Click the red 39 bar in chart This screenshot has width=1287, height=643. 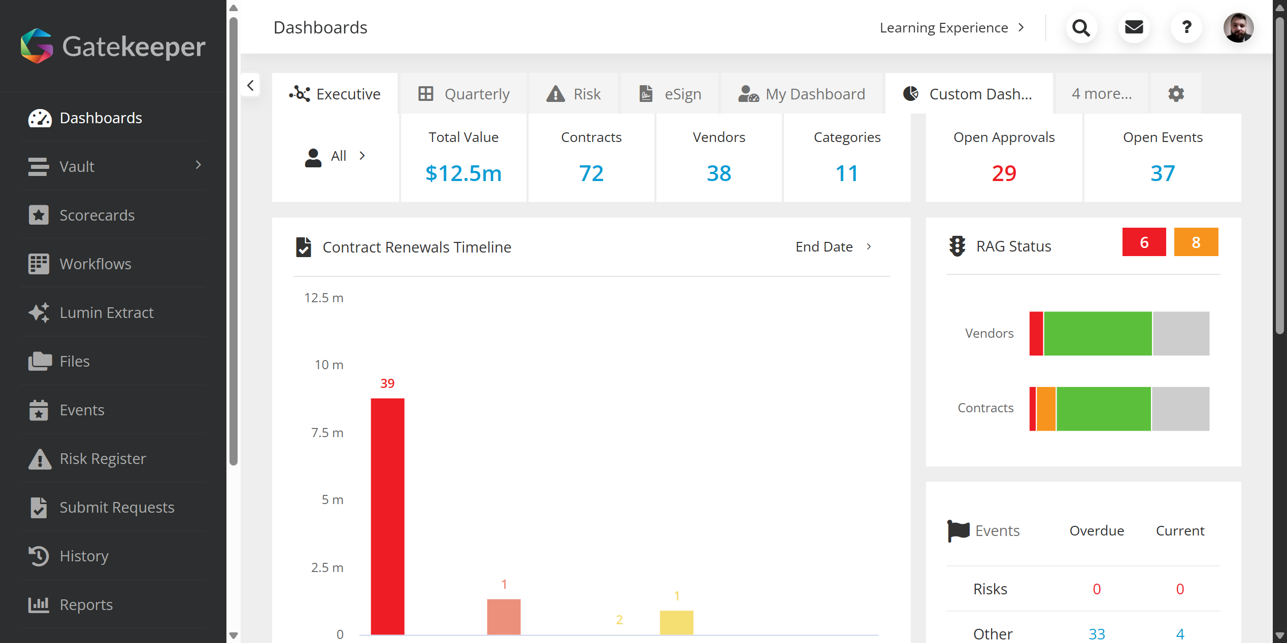(387, 515)
